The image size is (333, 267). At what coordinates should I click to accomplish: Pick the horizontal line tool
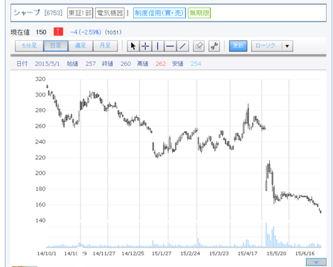[170, 46]
